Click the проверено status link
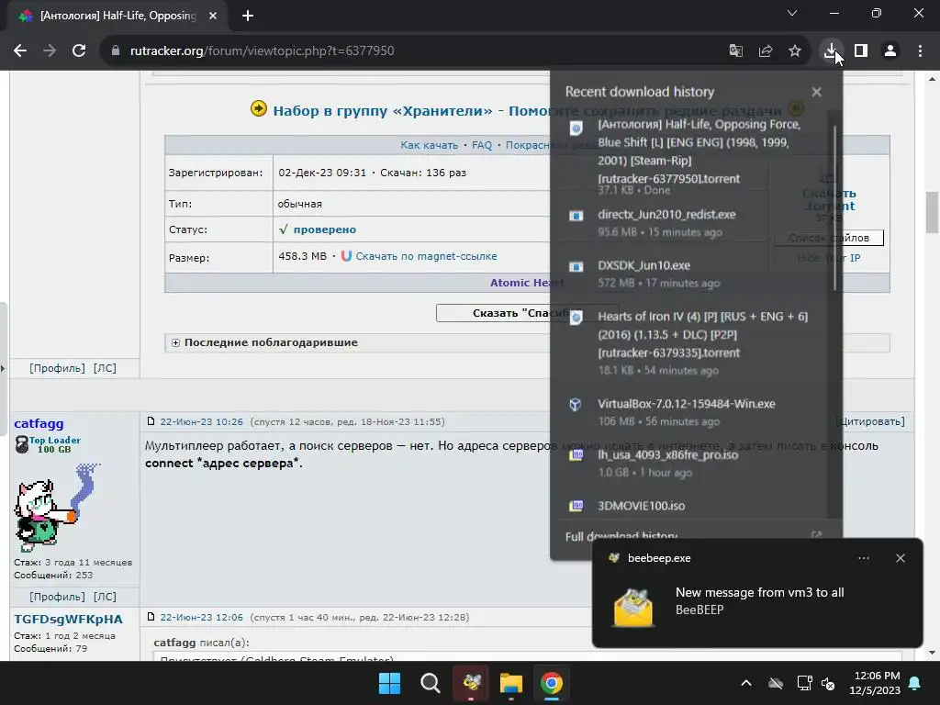This screenshot has width=940, height=705. [324, 229]
